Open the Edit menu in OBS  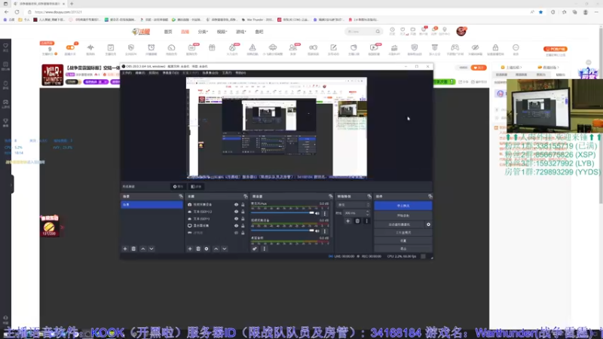pyautogui.click(x=140, y=72)
